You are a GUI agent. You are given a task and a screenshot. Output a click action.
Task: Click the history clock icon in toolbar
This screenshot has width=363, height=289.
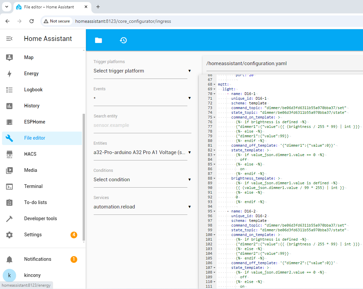pyautogui.click(x=123, y=40)
